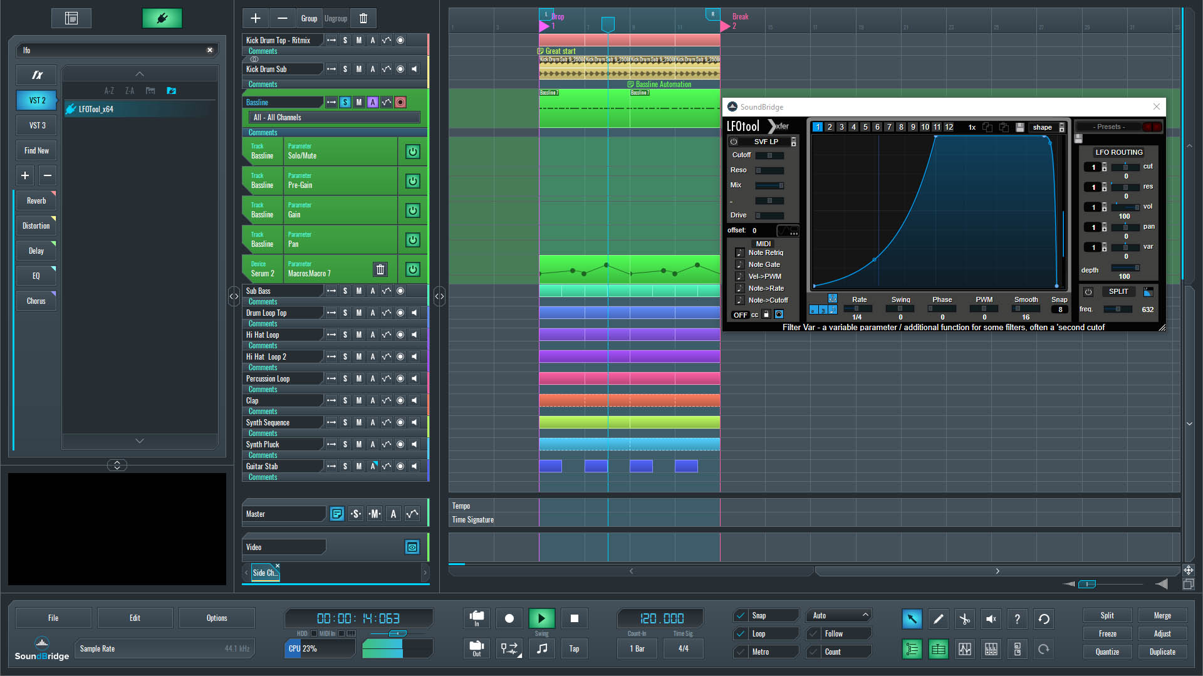Open the question mark help tool
This screenshot has width=1203, height=676.
tap(1017, 619)
